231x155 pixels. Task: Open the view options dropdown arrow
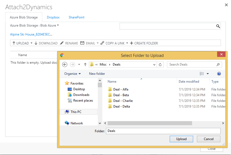208,74
